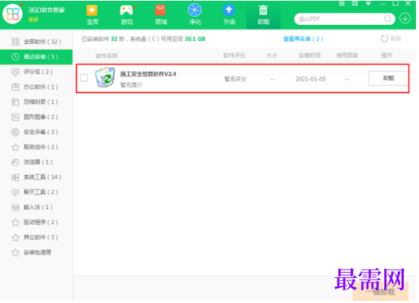Select 安全杀毒 (3) category

point(36,132)
